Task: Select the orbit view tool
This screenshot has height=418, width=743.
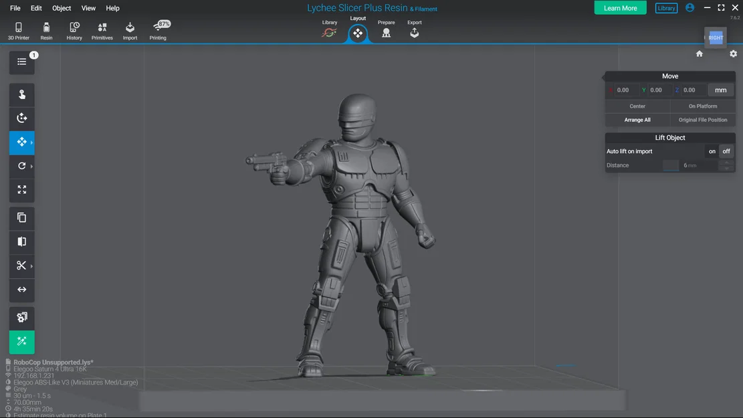Action: (22, 118)
